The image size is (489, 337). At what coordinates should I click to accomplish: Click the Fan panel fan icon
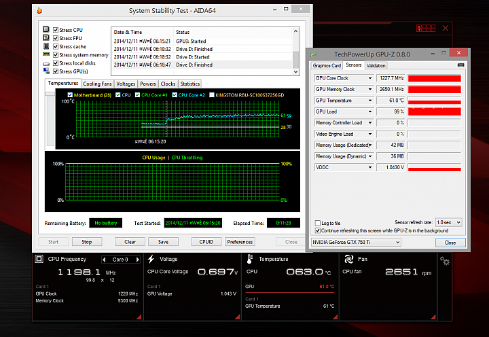(x=348, y=259)
